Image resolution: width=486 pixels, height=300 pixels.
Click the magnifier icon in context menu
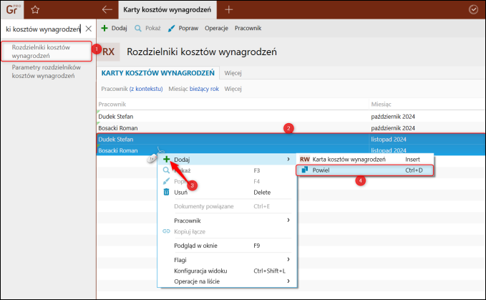point(166,170)
